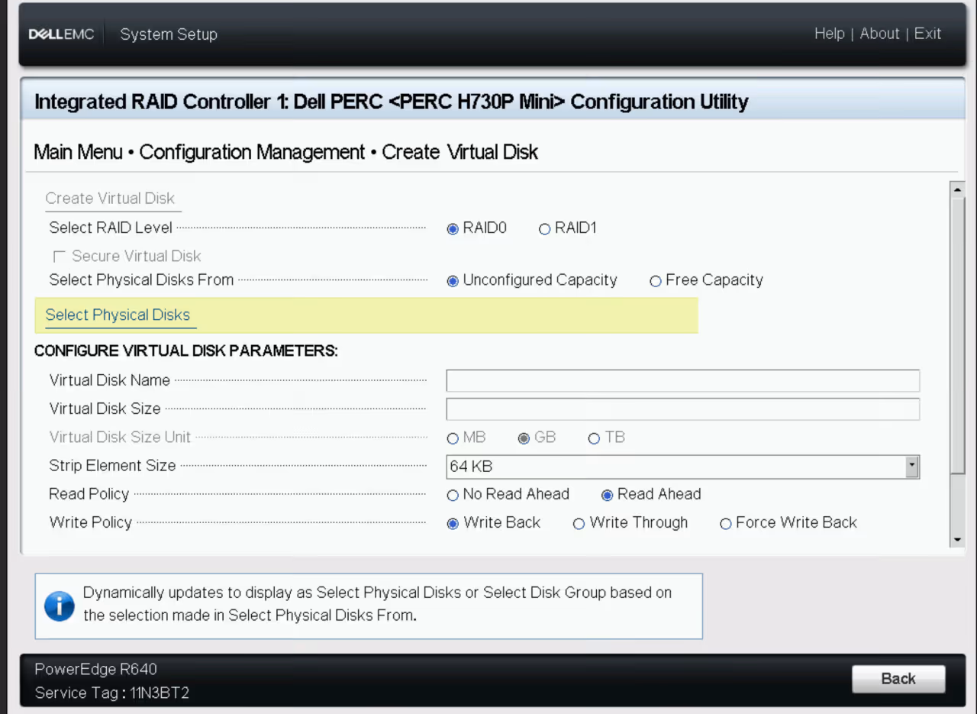Select TB size unit

[x=594, y=438]
